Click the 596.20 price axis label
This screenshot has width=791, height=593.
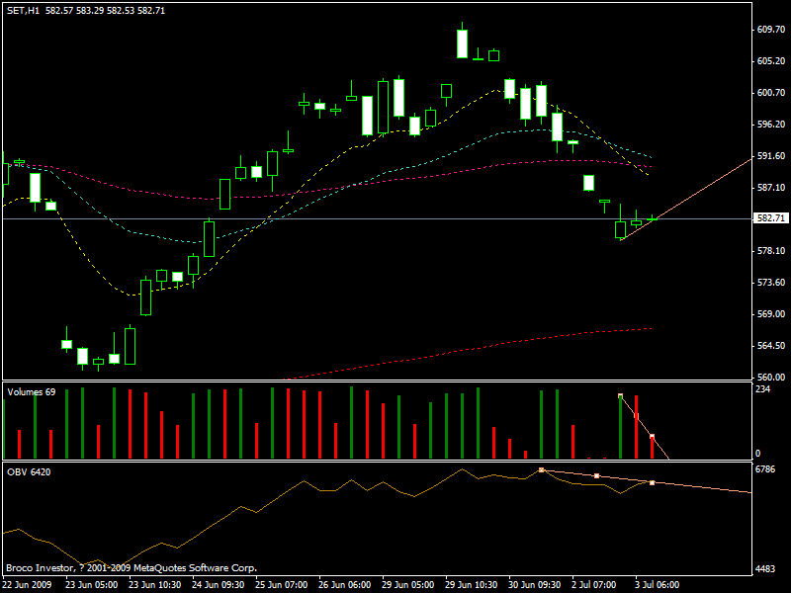point(771,125)
